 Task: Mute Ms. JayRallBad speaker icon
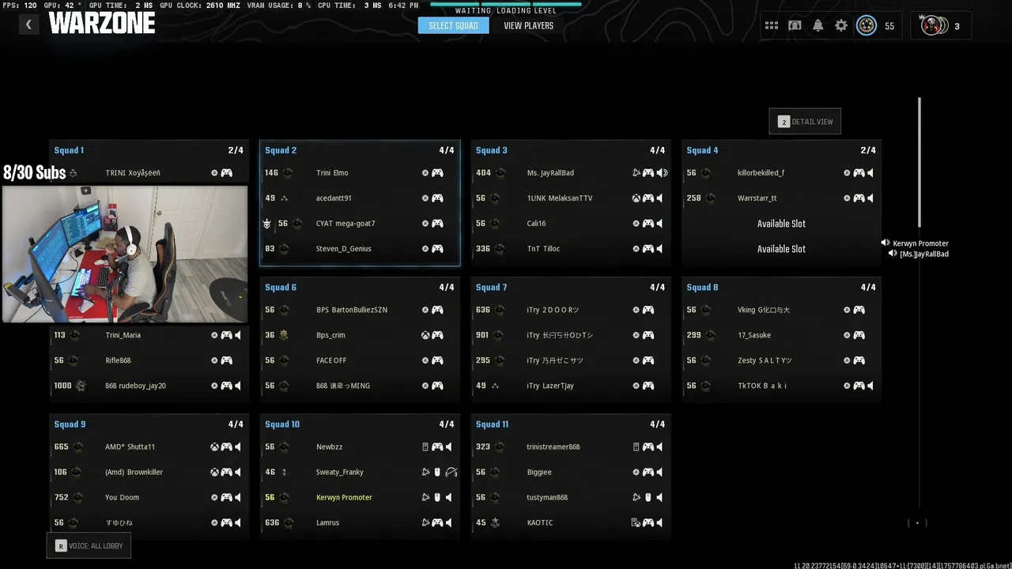coord(662,173)
